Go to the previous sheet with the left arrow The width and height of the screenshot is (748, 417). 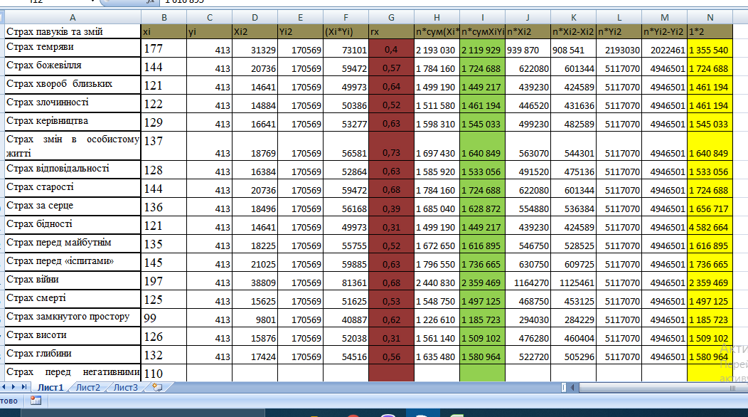(5, 387)
